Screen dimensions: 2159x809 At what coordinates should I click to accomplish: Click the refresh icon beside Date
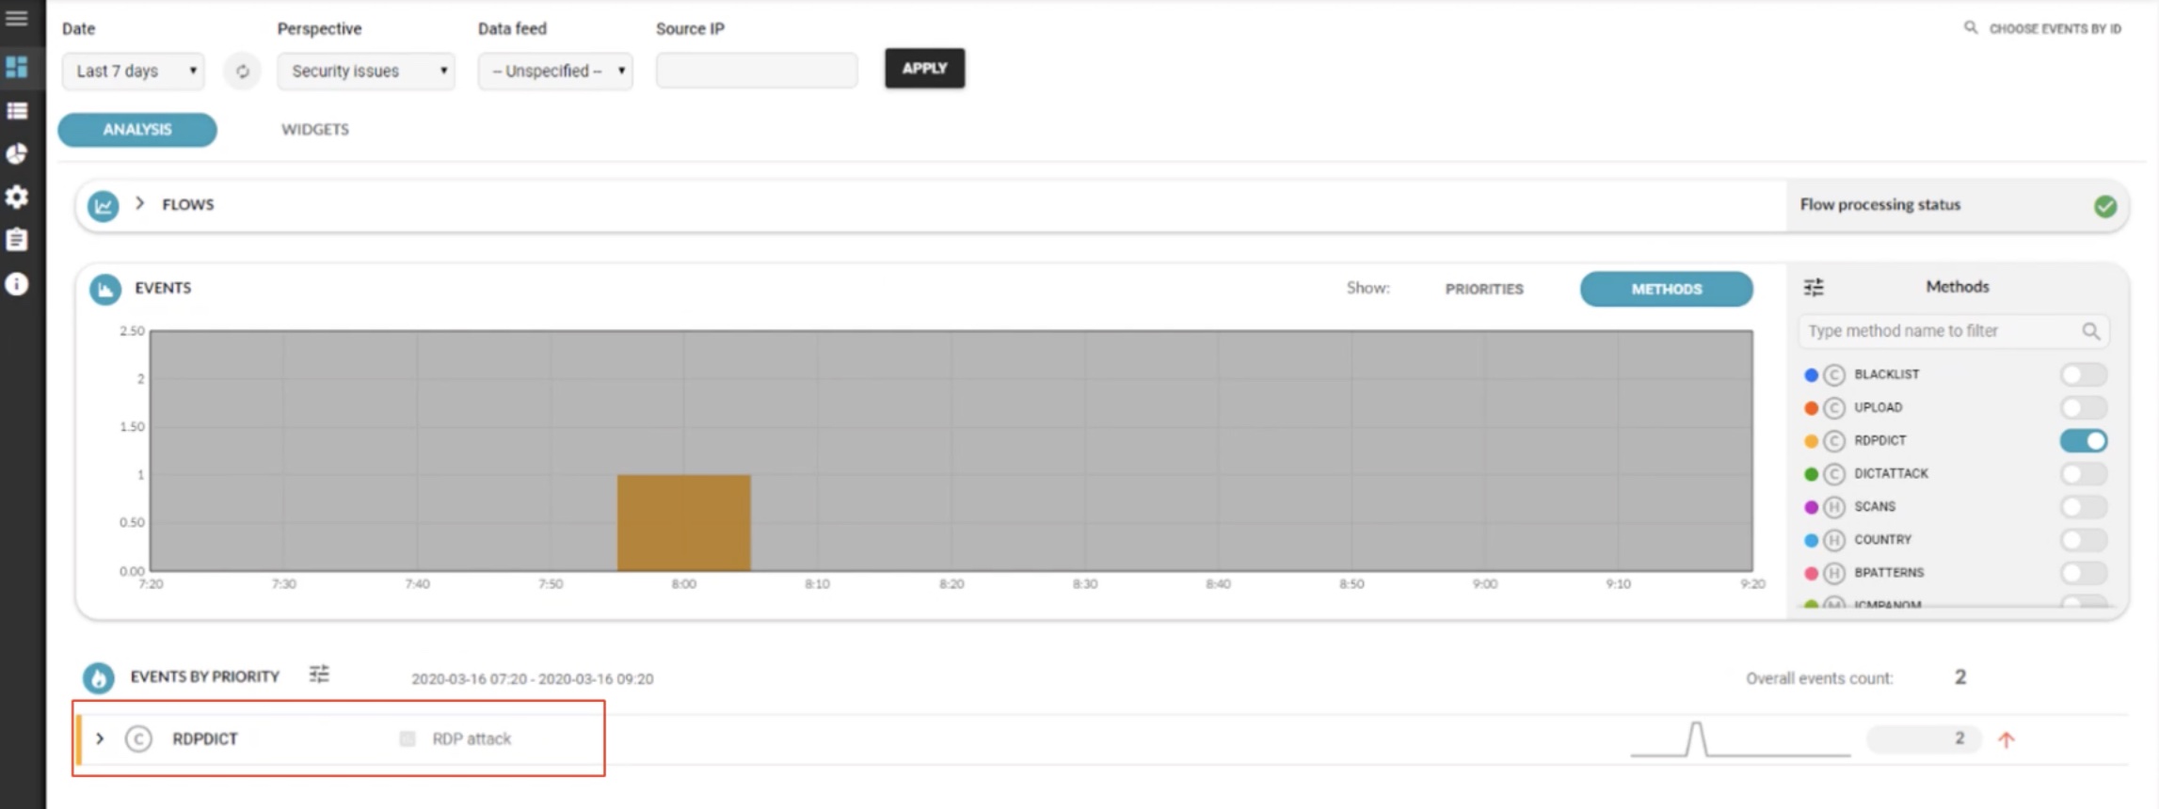coord(242,71)
